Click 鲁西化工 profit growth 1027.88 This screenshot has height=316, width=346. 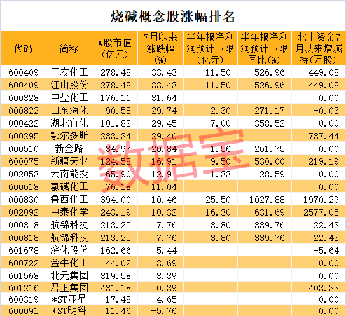click(267, 200)
